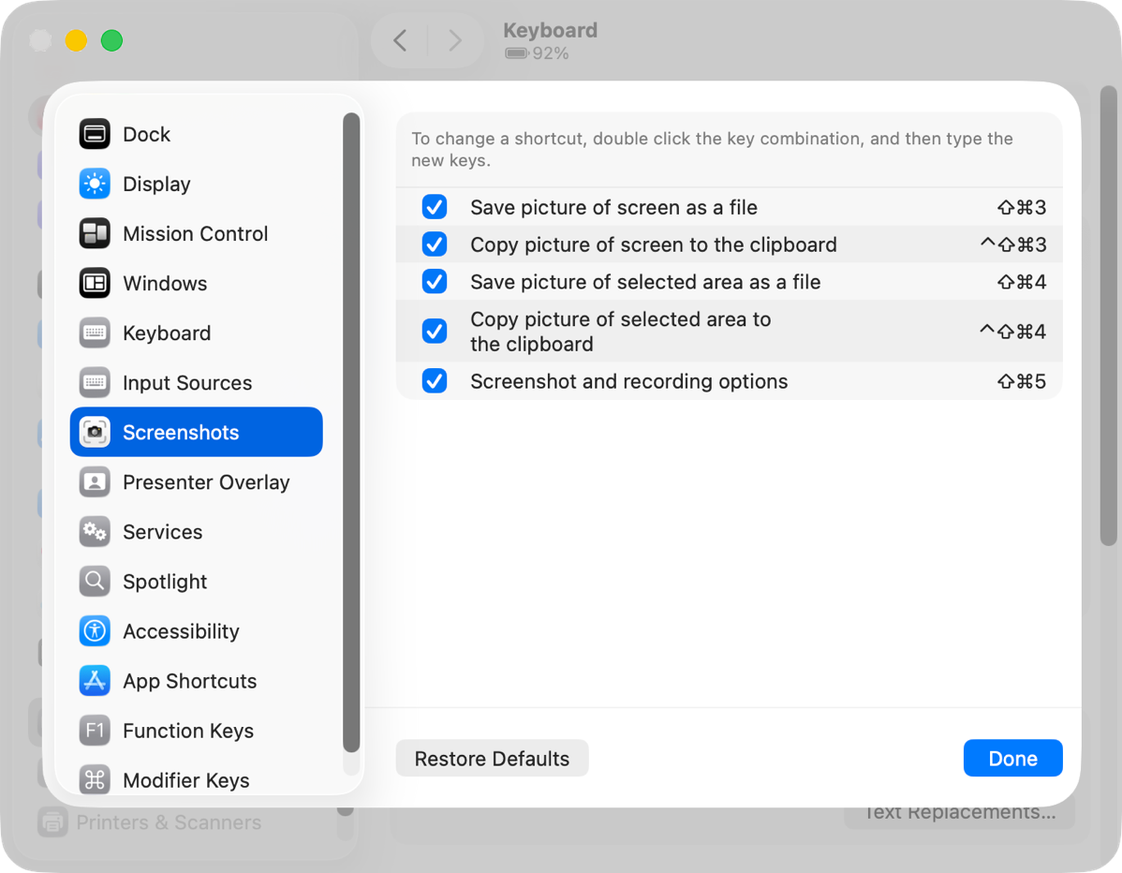Select the Dock section icon
Image resolution: width=1122 pixels, height=873 pixels.
(x=95, y=134)
